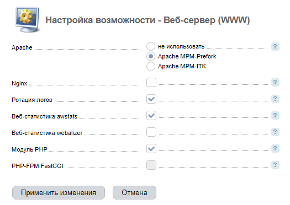Screen dimensions: 290x205
Task: Uncheck the Модуль PHP checkbox
Action: (x=151, y=149)
